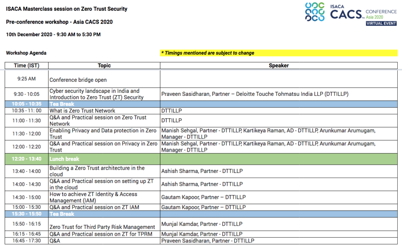The width and height of the screenshot is (402, 246).
Task: Click the '9:30 - 10:05' time cell
Action: 27,94
